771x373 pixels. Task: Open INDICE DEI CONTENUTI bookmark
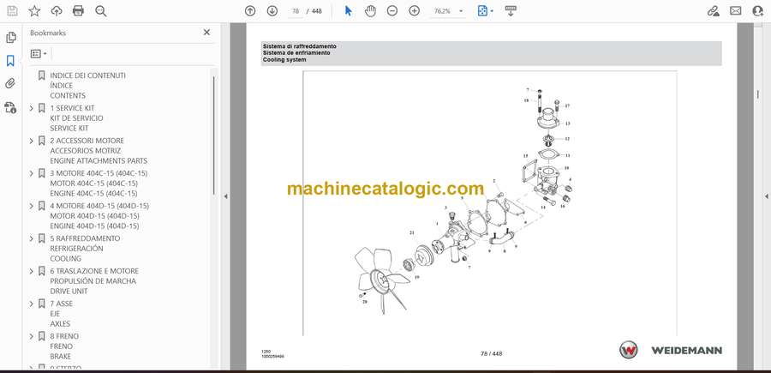coord(87,75)
